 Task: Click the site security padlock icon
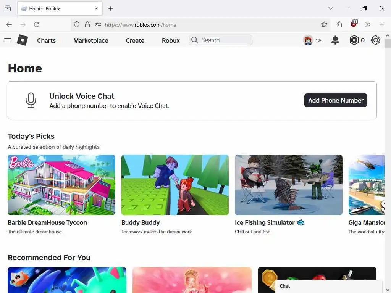(x=87, y=24)
